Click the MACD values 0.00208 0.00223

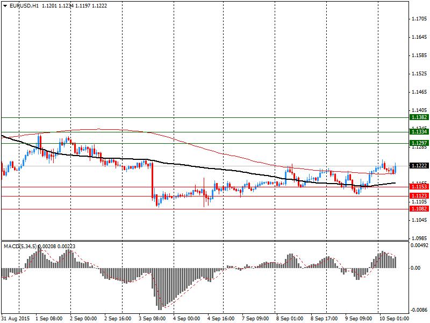pos(56,247)
